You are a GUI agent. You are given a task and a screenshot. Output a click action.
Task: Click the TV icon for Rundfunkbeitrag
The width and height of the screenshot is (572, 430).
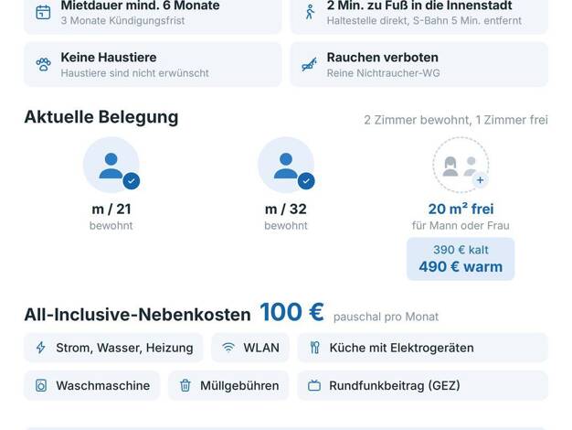pyautogui.click(x=314, y=385)
